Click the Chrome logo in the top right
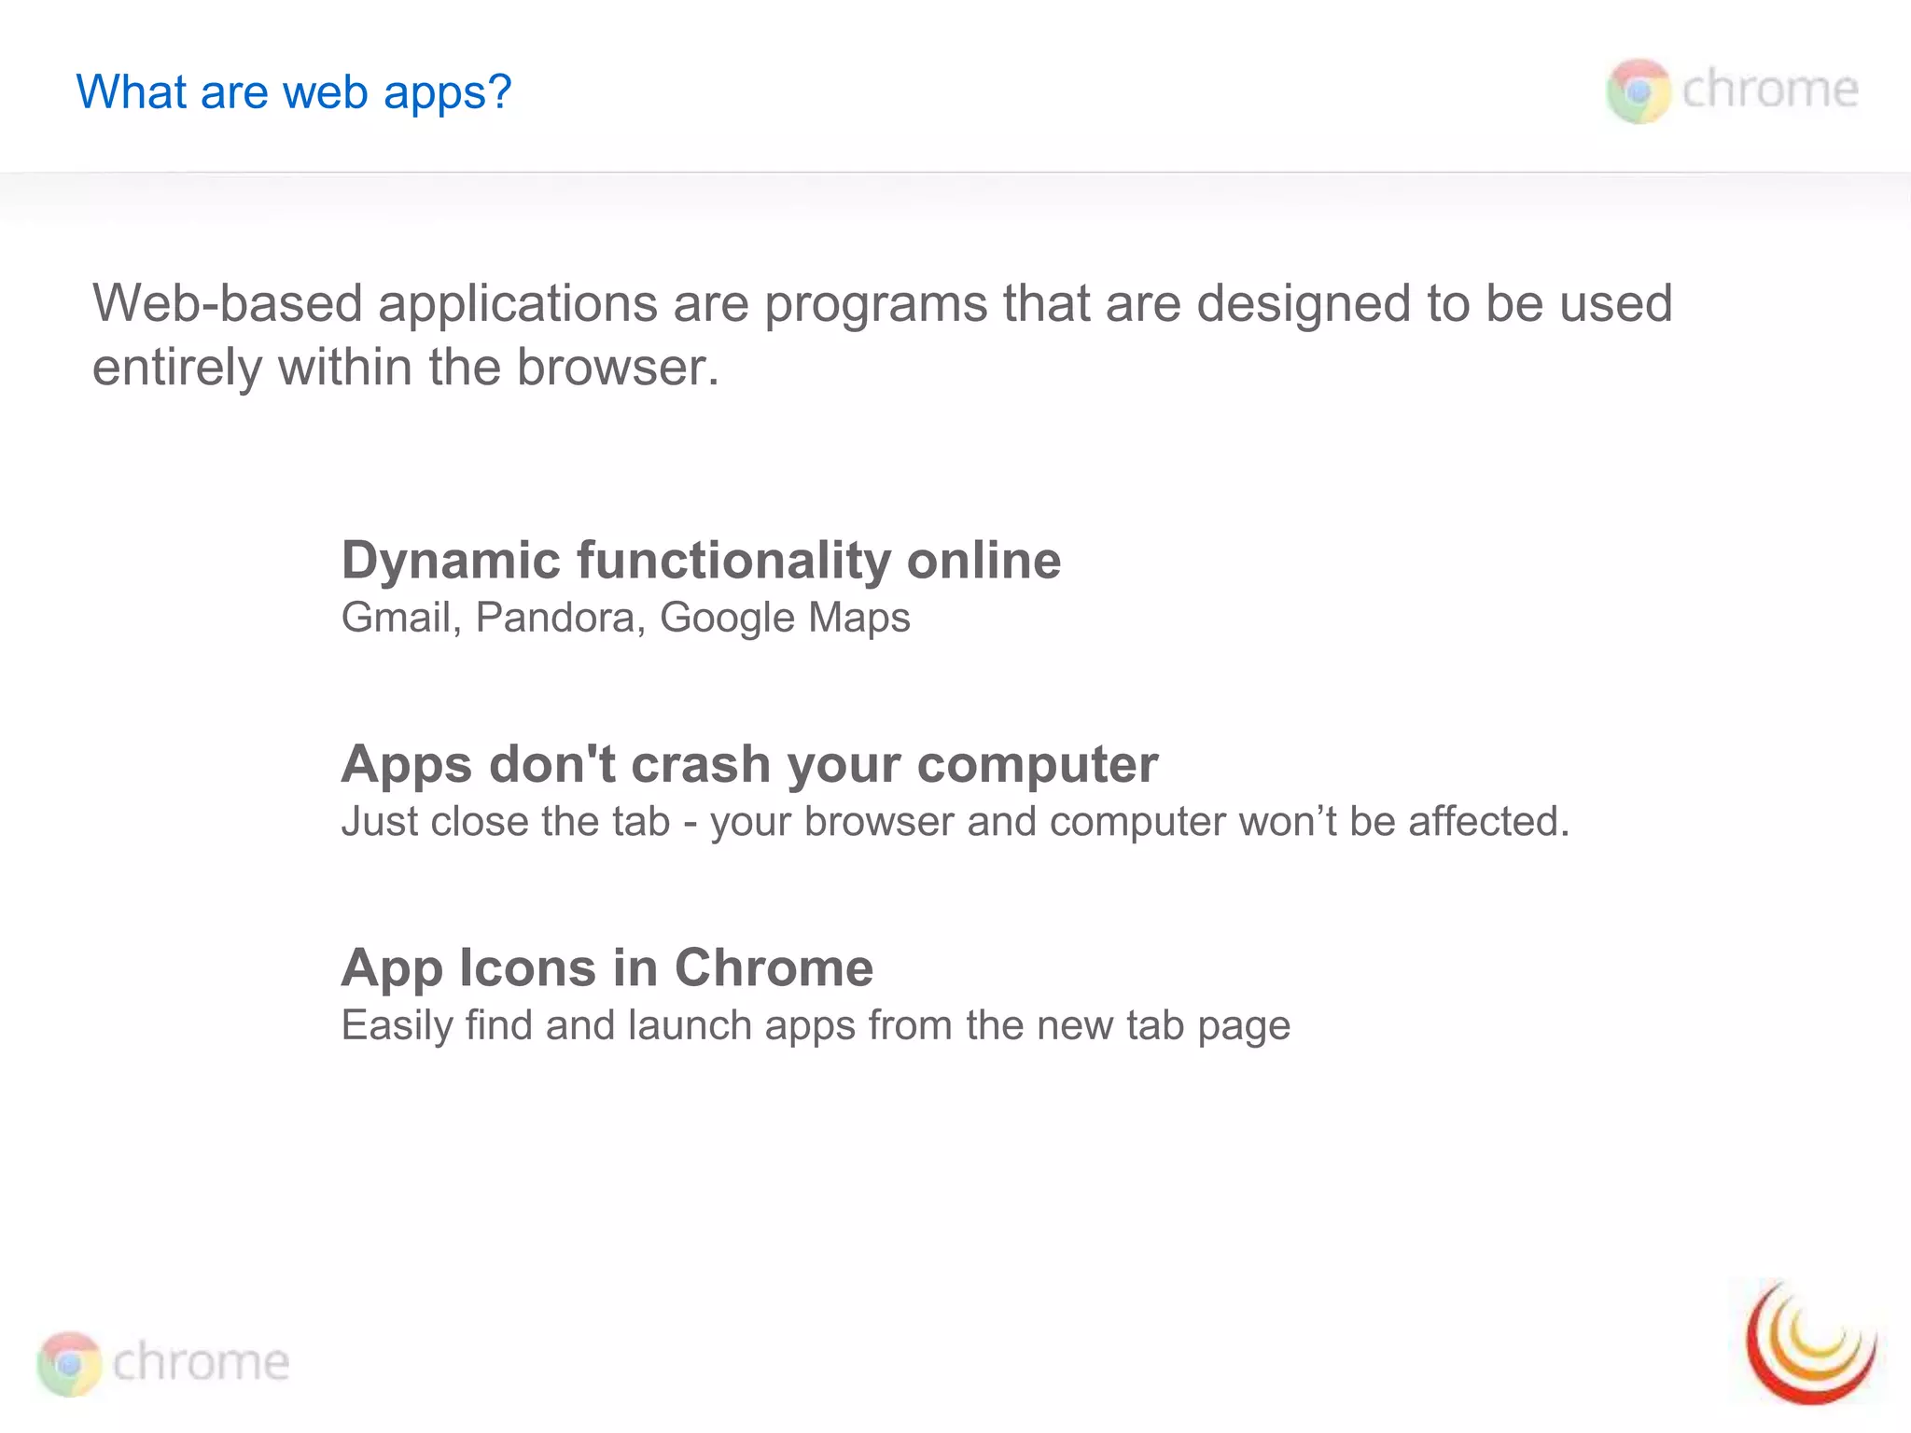Image resolution: width=1911 pixels, height=1433 pixels. coord(1732,90)
